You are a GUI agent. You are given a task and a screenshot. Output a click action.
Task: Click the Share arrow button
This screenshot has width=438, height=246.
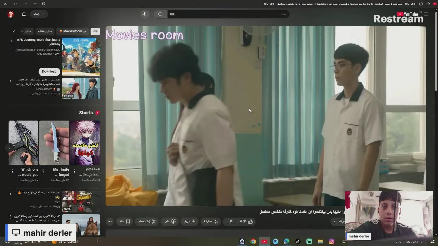click(211, 221)
